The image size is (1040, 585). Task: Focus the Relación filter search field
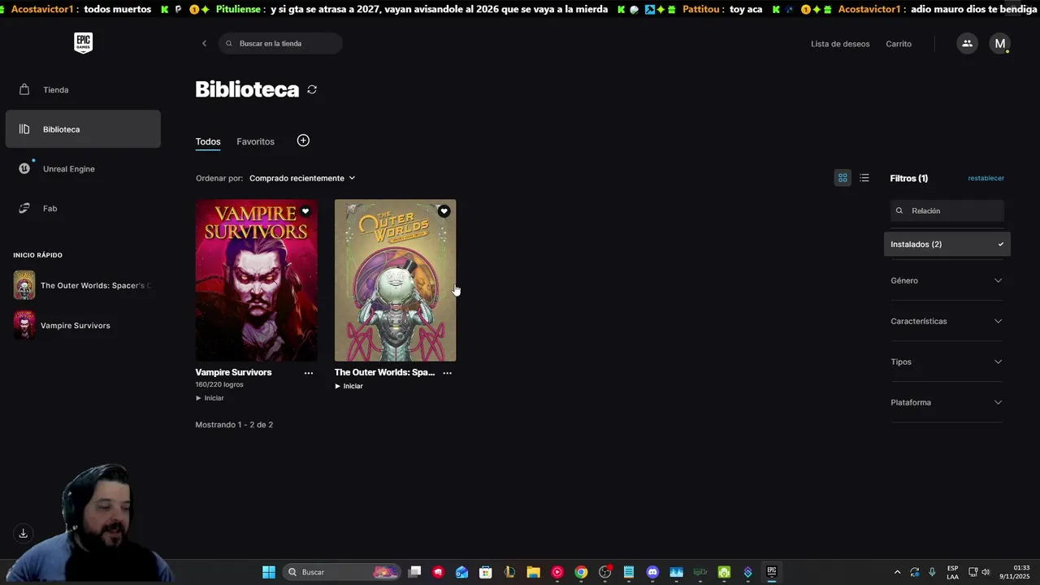pos(947,210)
